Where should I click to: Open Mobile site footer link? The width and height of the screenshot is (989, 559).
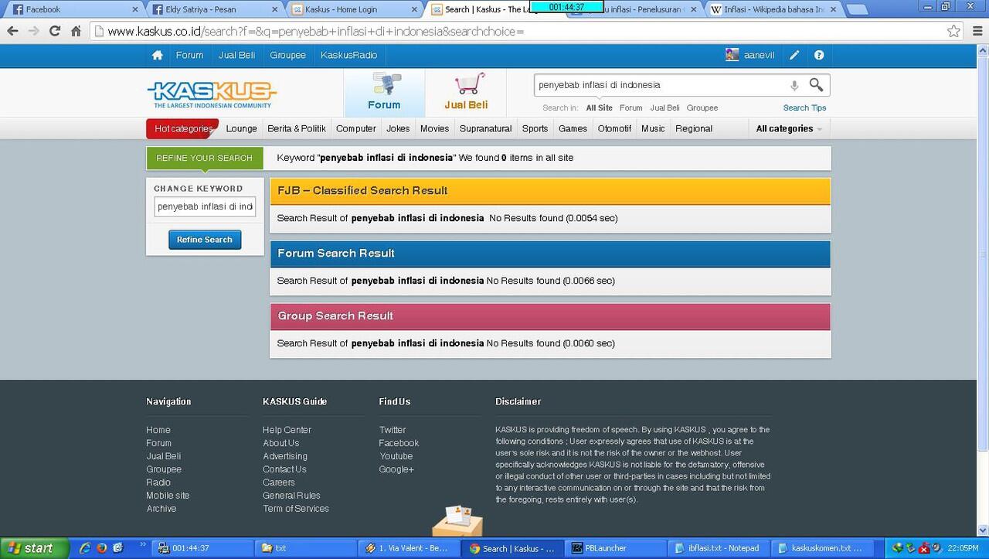pyautogui.click(x=168, y=496)
